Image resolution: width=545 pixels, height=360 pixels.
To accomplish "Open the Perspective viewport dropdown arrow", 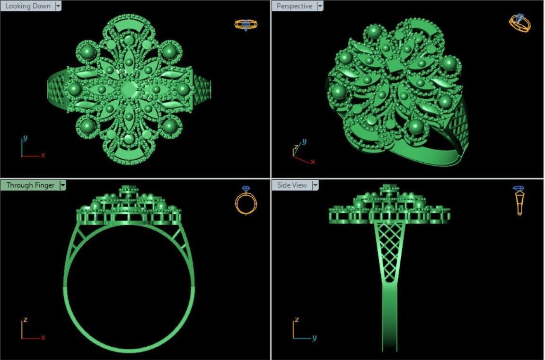I will 320,6.
